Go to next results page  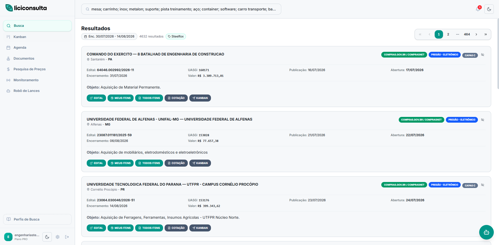(476, 34)
